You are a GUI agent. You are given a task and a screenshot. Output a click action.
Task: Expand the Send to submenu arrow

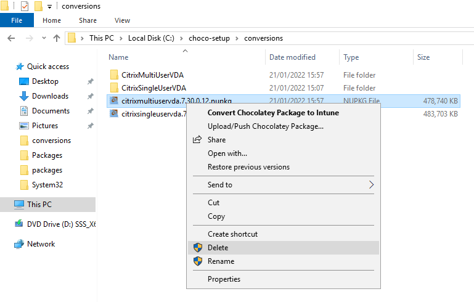tap(371, 185)
